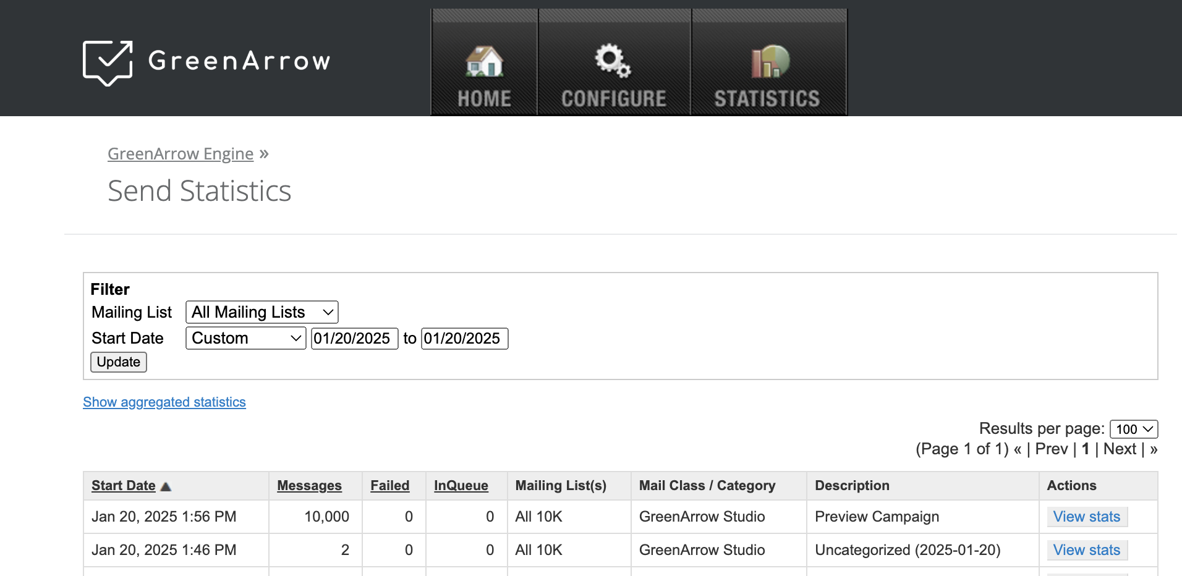The width and height of the screenshot is (1182, 576).
Task: Jump to last page with » symbol
Action: pyautogui.click(x=1153, y=449)
